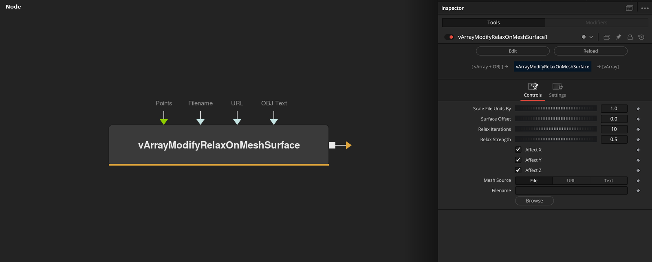
Task: Uncheck the Affect Y checkbox
Action: (x=518, y=160)
